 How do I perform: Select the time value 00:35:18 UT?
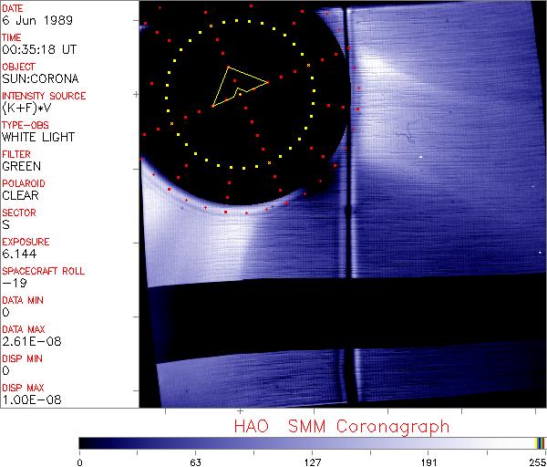click(x=36, y=49)
